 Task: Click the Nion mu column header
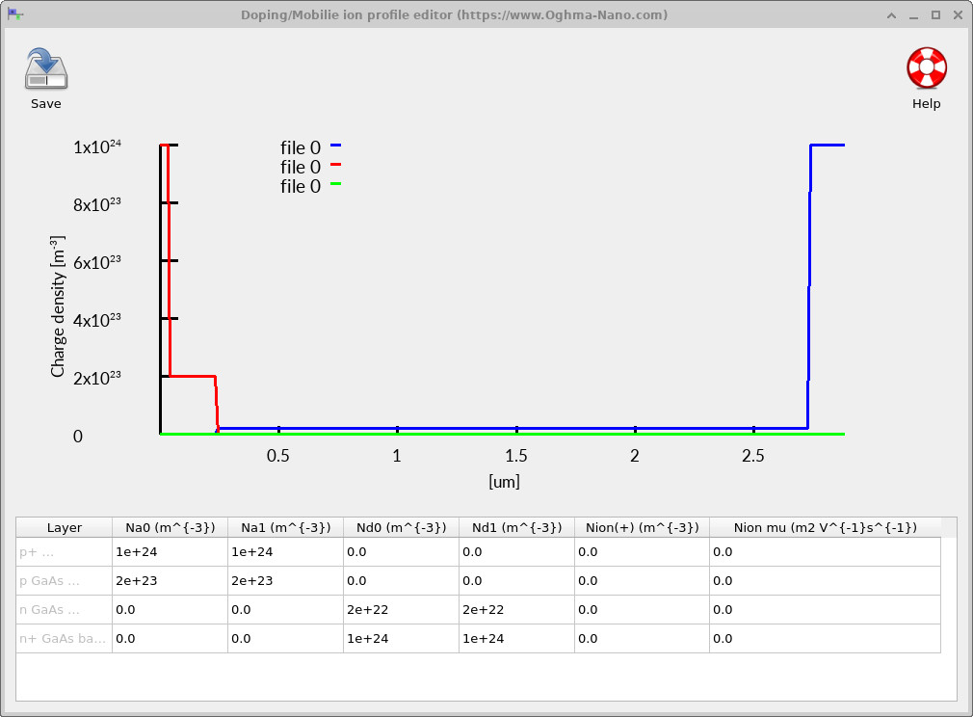(825, 528)
